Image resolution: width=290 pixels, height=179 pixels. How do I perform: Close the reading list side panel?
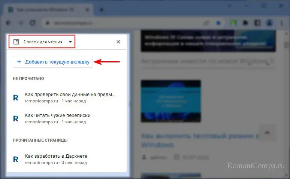click(118, 42)
